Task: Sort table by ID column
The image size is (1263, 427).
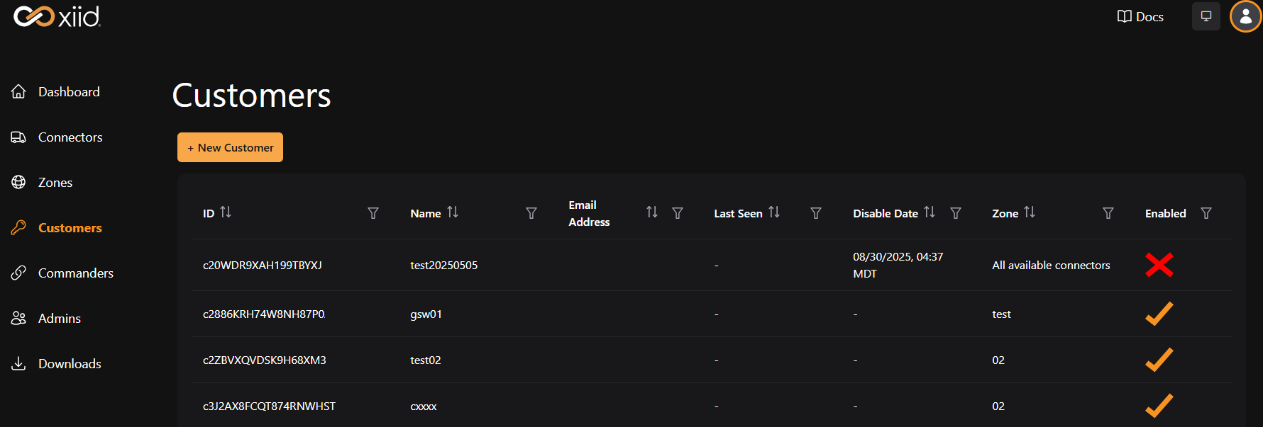Action: (x=226, y=212)
